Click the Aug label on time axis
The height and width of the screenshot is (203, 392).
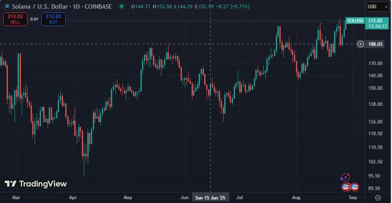(x=296, y=197)
